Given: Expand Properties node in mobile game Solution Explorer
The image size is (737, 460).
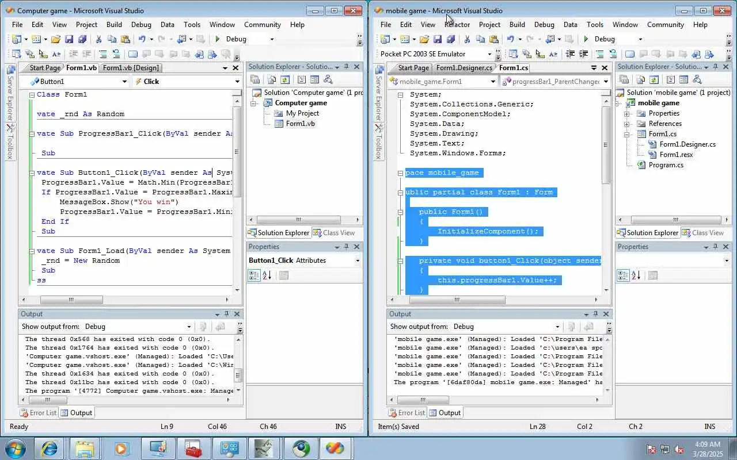Looking at the screenshot, I should 626,113.
